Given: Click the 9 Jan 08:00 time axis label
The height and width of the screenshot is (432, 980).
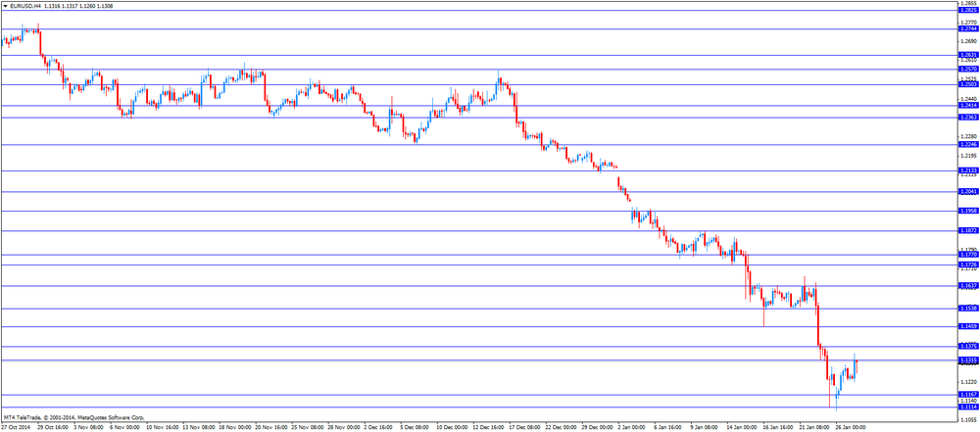Looking at the screenshot, I should pyautogui.click(x=703, y=428).
